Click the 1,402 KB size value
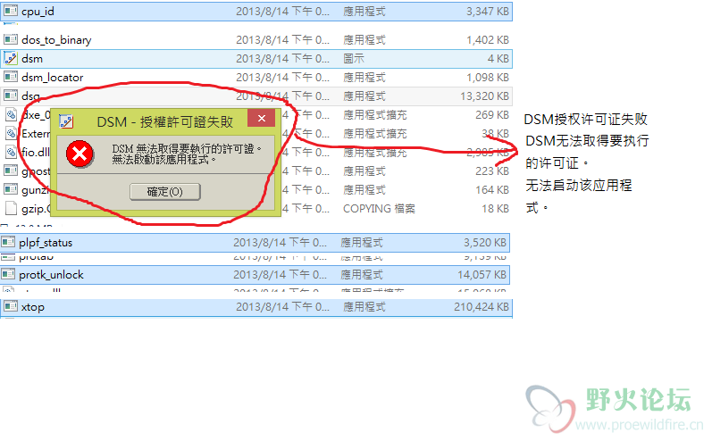This screenshot has height=441, width=712. (x=487, y=40)
